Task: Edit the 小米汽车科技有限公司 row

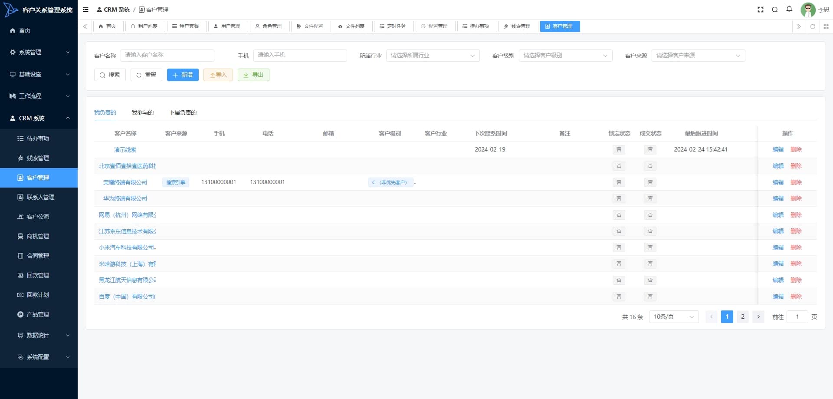Action: click(778, 247)
